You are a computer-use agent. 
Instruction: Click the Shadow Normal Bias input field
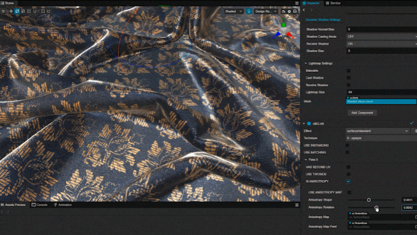(381, 30)
